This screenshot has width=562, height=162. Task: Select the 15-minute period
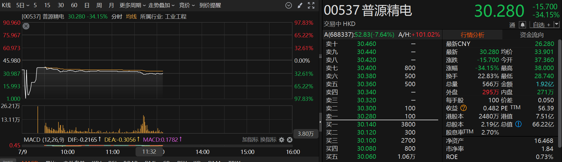(47, 5)
